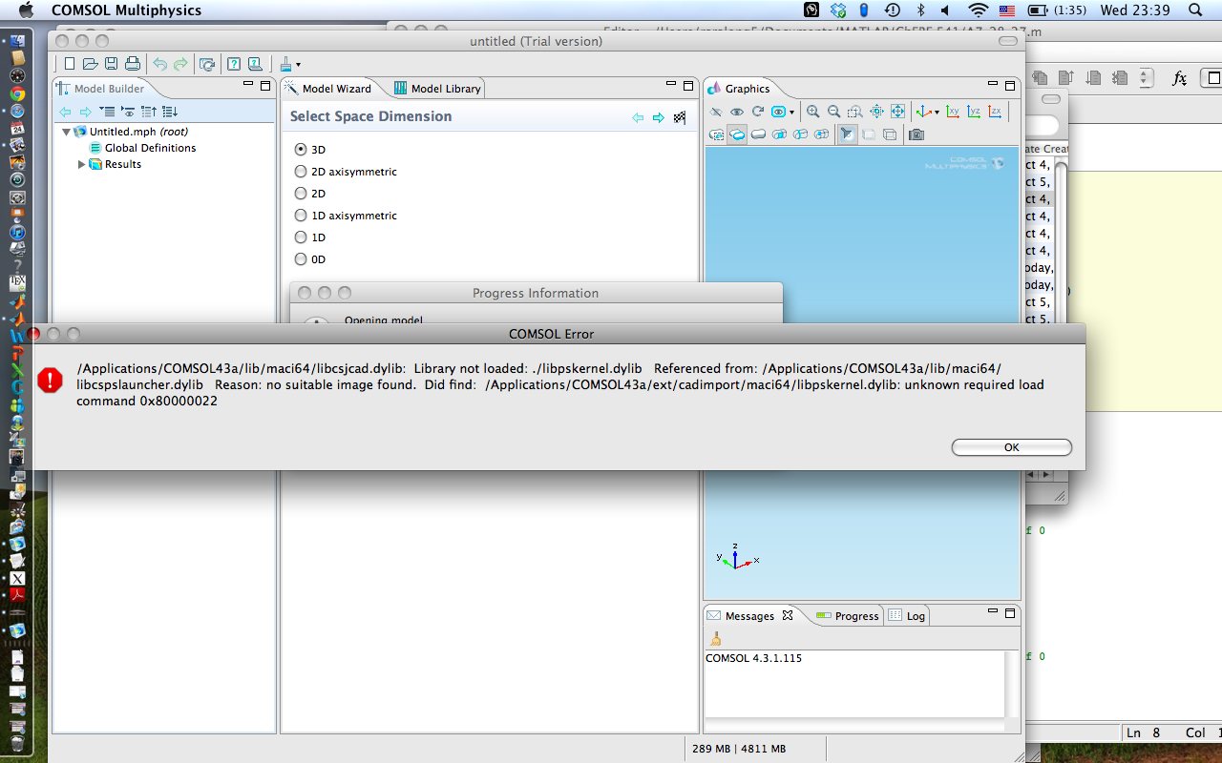The image size is (1222, 763).
Task: Select the XY view icon
Action: pyautogui.click(x=953, y=112)
